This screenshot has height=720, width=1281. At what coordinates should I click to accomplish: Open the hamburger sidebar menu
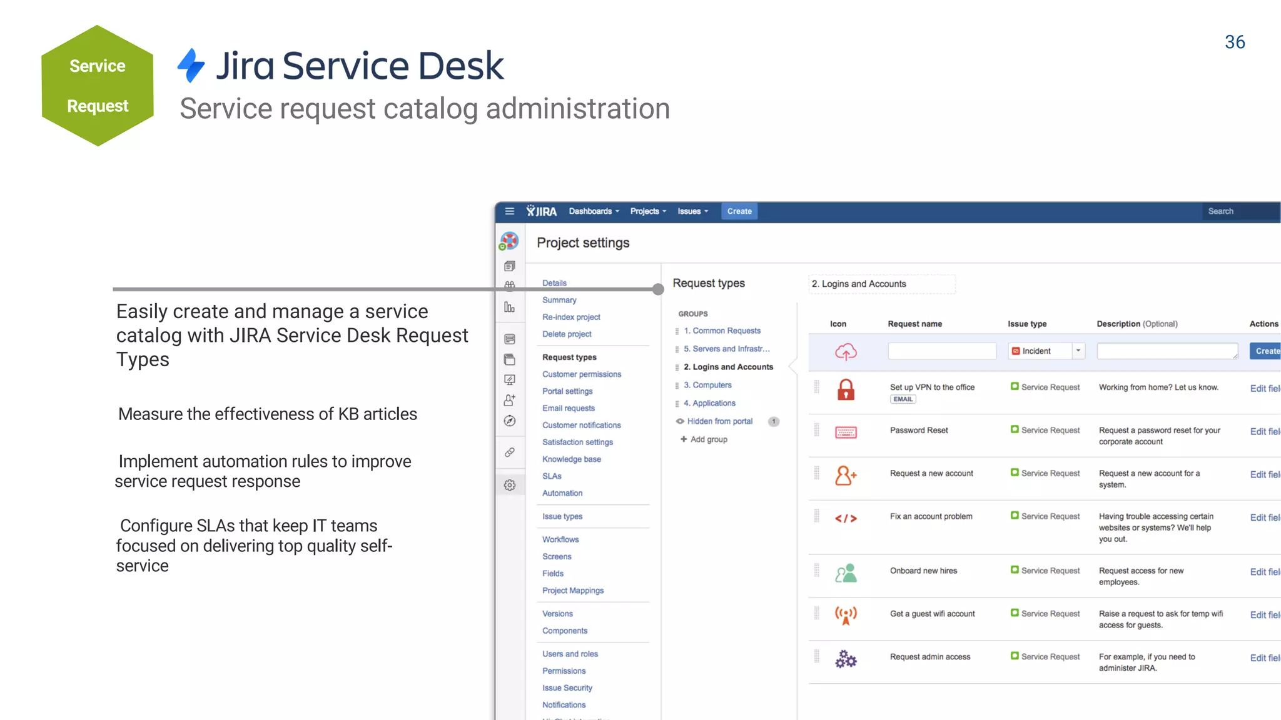(509, 211)
